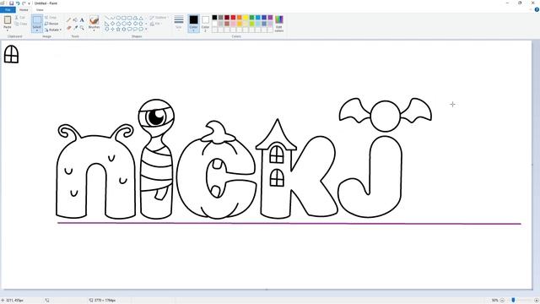
Task: Click the mummy eyeball drawing
Action: coord(156,117)
